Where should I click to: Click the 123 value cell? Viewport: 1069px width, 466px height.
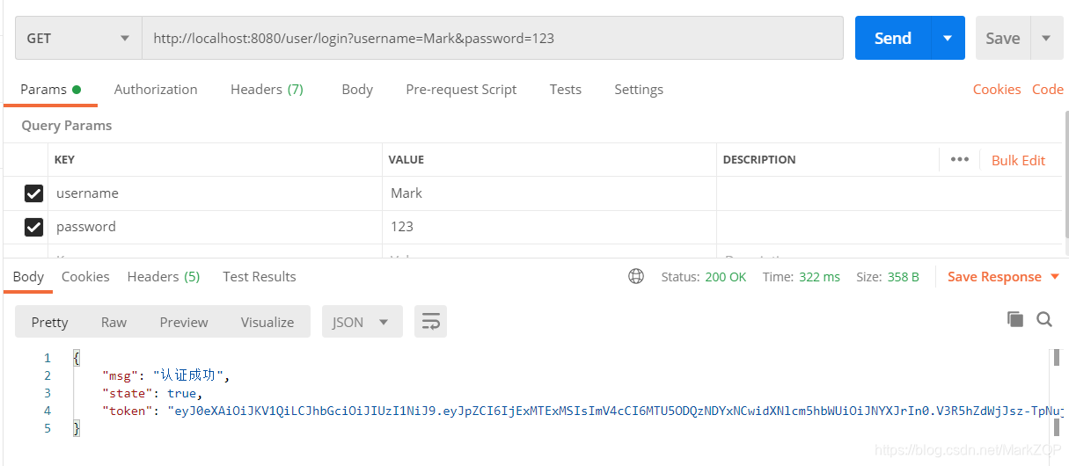550,227
